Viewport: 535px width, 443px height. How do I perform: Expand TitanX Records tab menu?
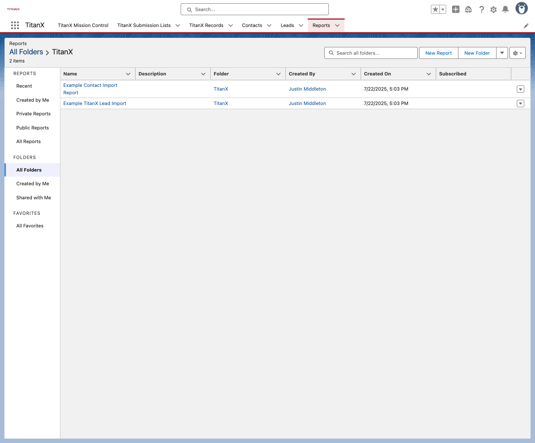[x=231, y=26]
